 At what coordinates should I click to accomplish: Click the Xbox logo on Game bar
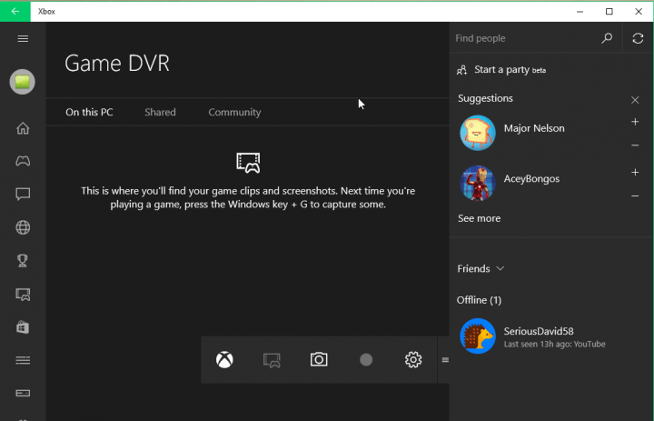224,359
